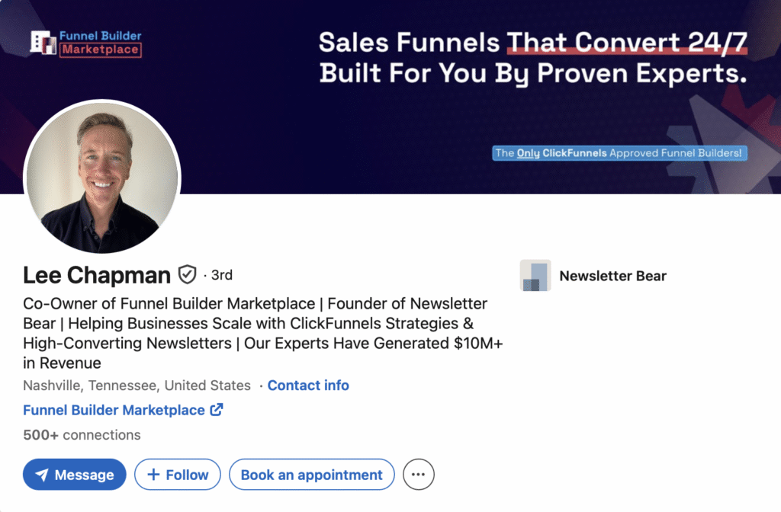Click the Nashville, Tennessee location text

[x=137, y=386]
